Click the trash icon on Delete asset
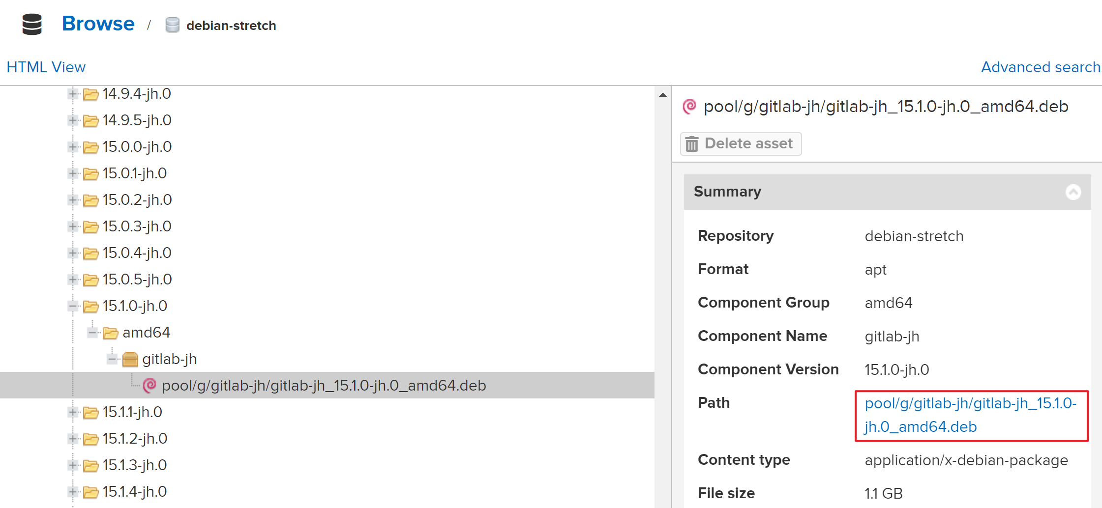1102x508 pixels. [692, 143]
